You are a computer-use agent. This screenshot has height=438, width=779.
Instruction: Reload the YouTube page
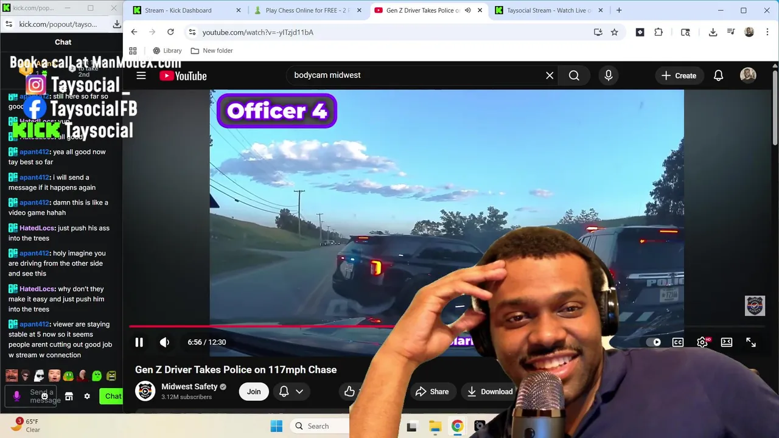pyautogui.click(x=170, y=32)
